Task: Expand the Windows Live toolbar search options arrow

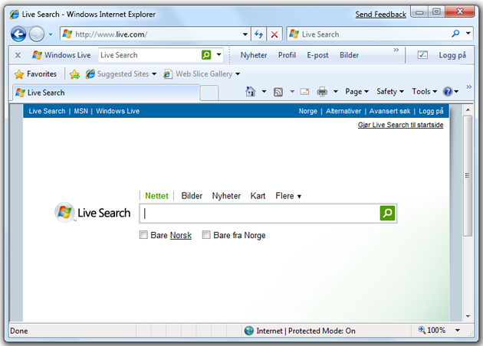Action: (x=219, y=55)
